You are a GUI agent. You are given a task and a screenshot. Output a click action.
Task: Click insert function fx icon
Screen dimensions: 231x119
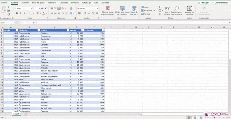[34, 22]
